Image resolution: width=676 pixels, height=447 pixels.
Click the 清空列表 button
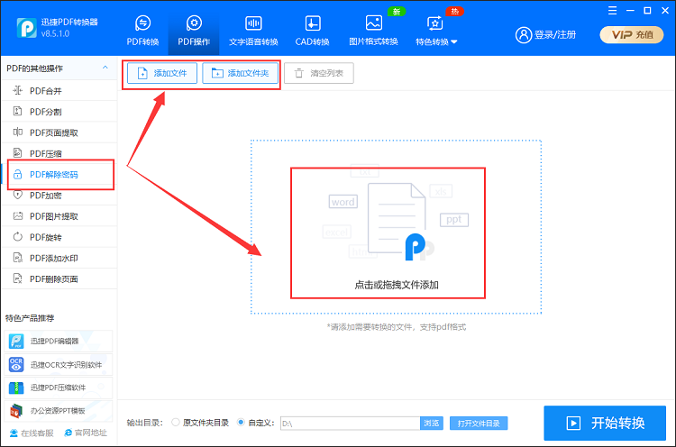[318, 73]
